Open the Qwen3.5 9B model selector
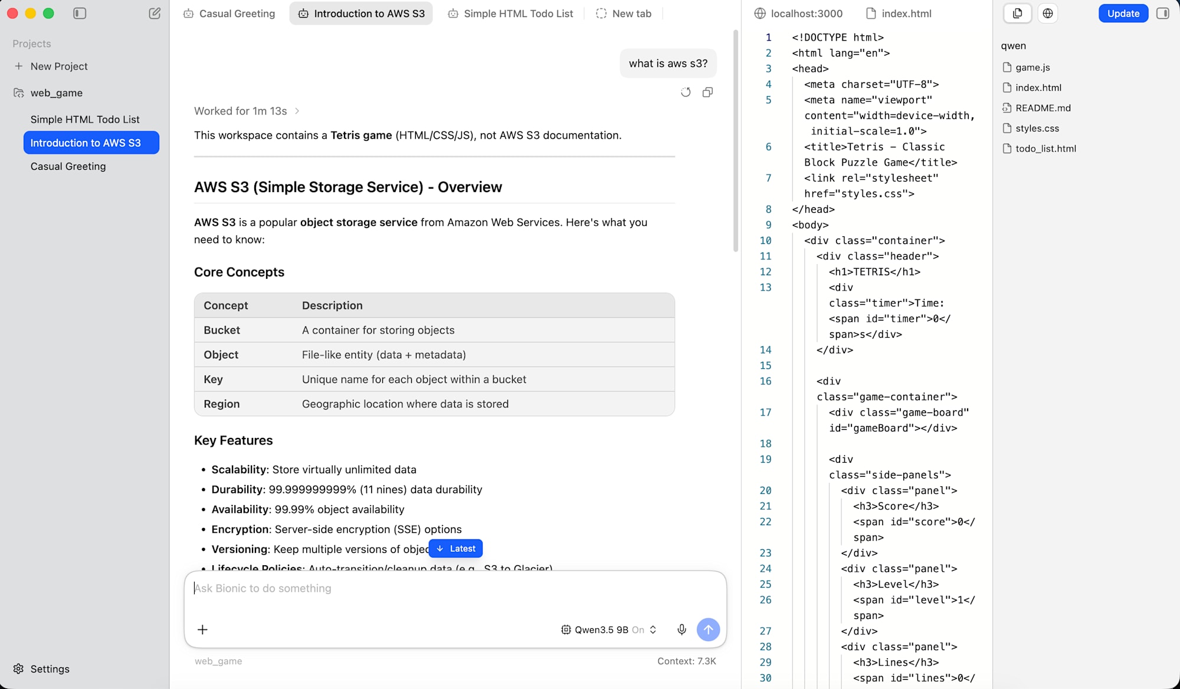Image resolution: width=1180 pixels, height=689 pixels. [608, 629]
